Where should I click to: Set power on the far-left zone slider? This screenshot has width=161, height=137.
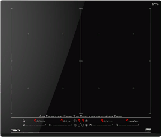point(35,125)
